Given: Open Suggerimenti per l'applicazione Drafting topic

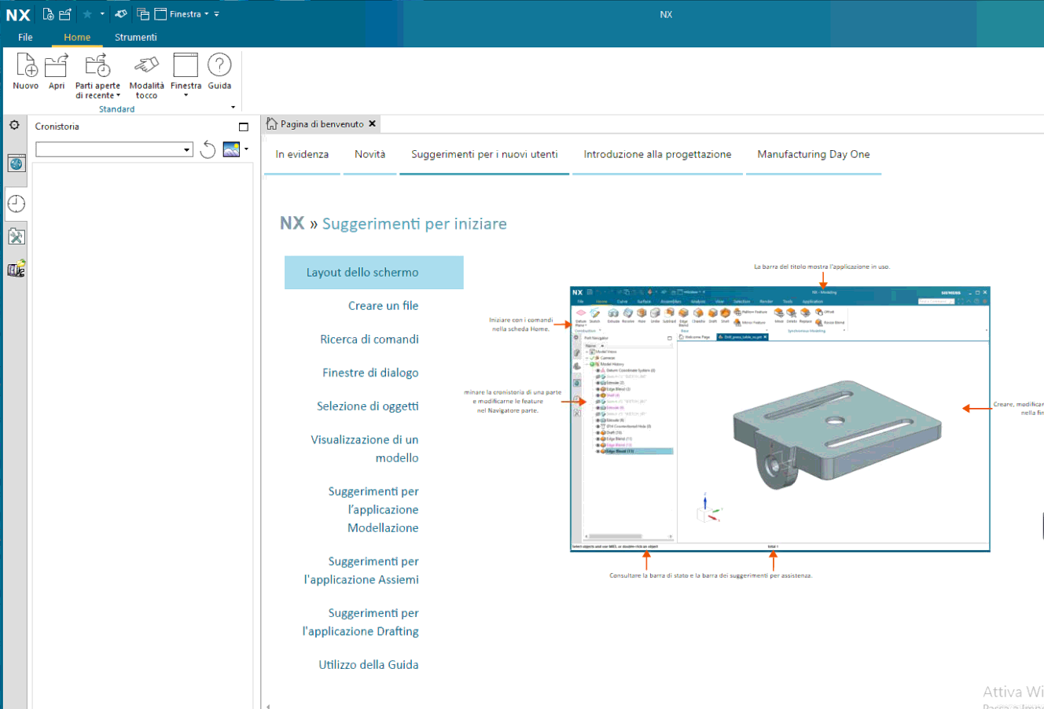Looking at the screenshot, I should click(x=361, y=622).
